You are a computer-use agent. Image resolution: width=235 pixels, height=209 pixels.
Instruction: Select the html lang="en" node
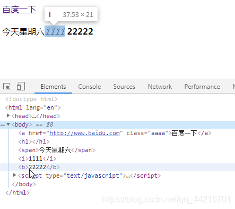(x=33, y=107)
